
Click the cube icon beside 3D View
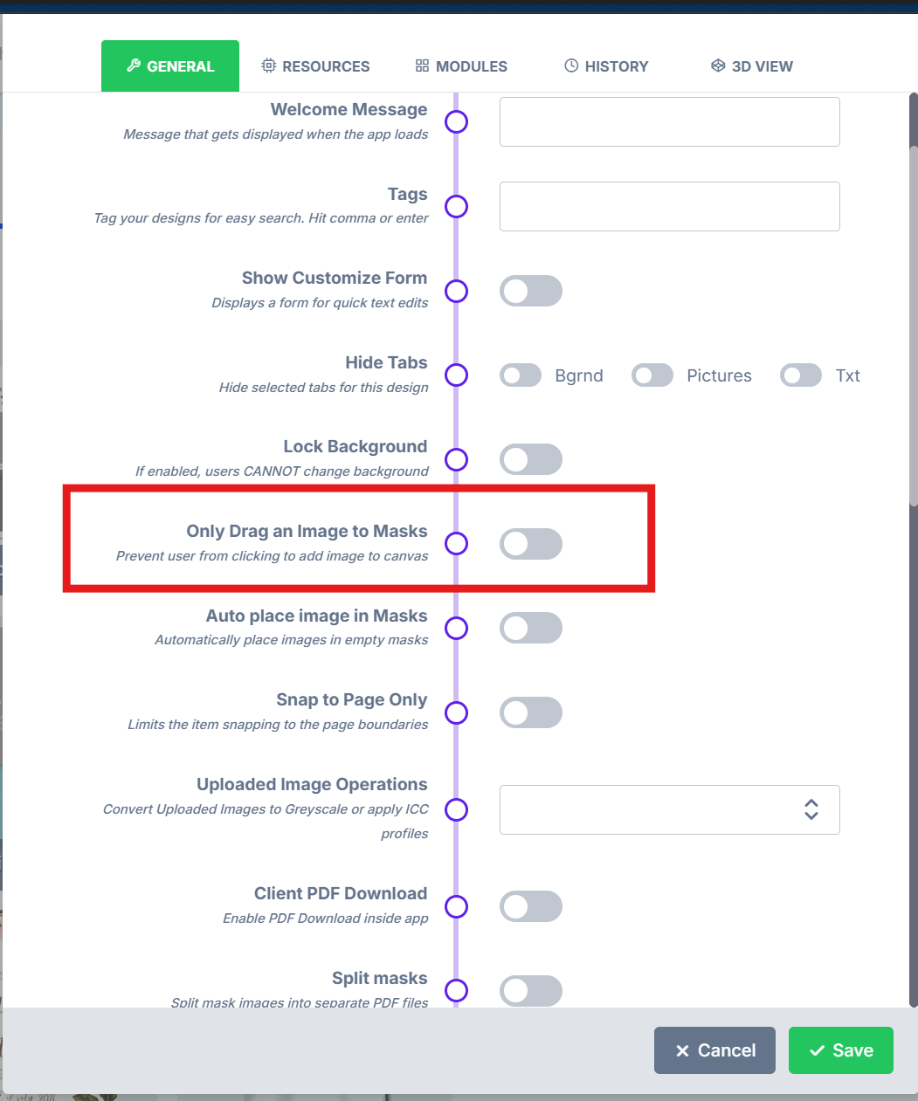click(x=718, y=65)
